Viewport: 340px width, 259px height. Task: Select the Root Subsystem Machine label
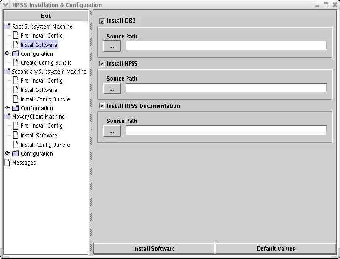click(42, 27)
